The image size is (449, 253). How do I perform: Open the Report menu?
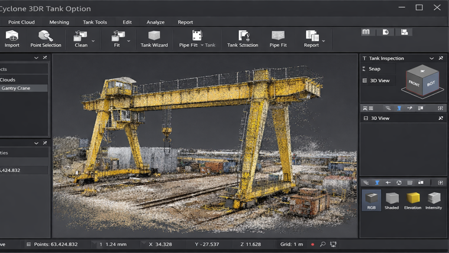[186, 22]
